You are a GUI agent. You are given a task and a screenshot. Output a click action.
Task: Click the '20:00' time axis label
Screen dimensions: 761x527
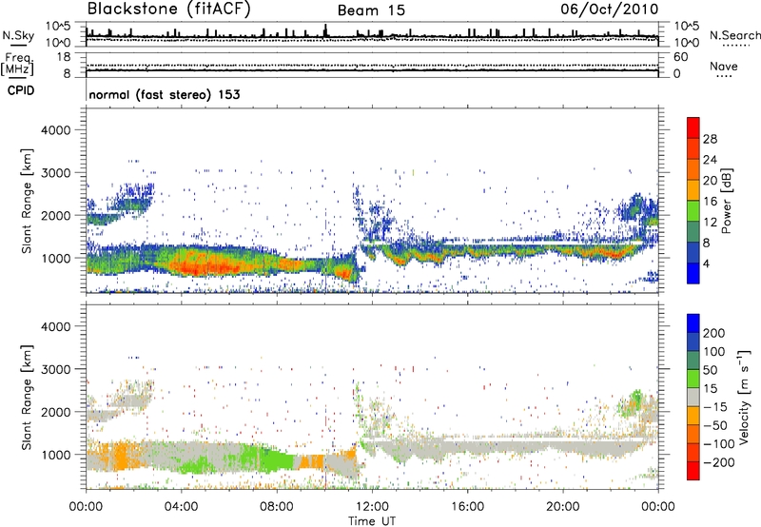point(562,507)
